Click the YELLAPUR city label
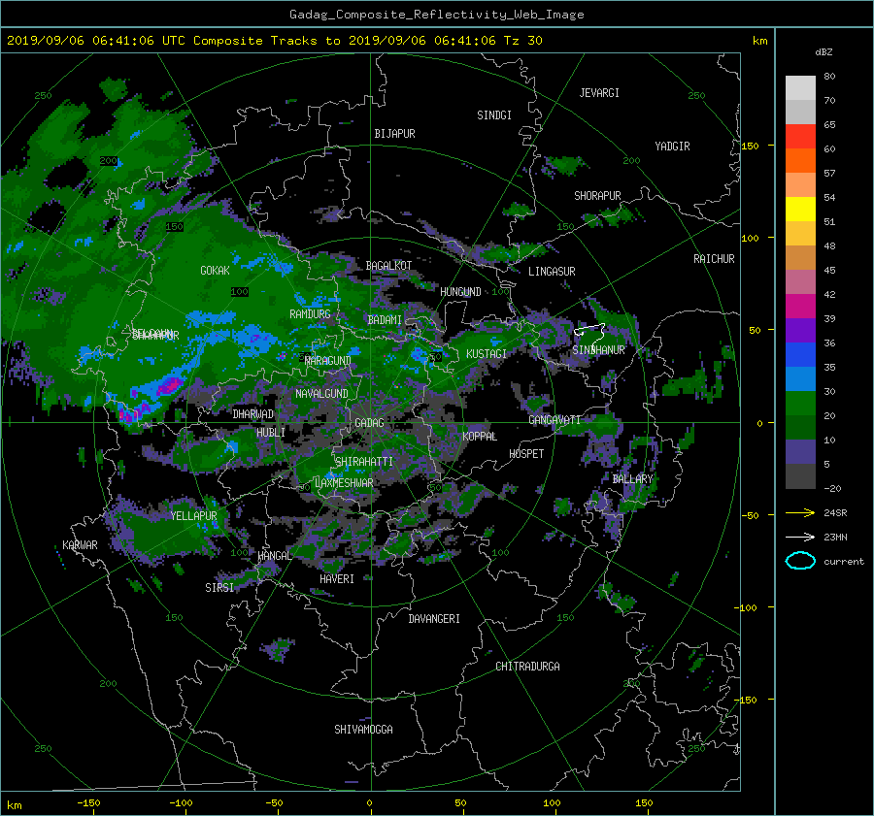Screen dimensions: 874x816 [x=193, y=516]
